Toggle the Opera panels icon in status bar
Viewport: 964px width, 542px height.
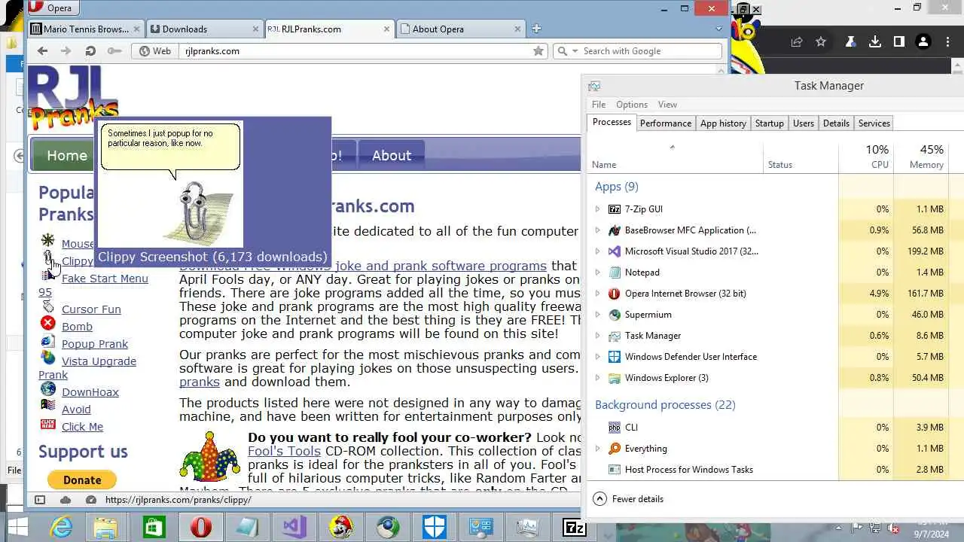[40, 500]
